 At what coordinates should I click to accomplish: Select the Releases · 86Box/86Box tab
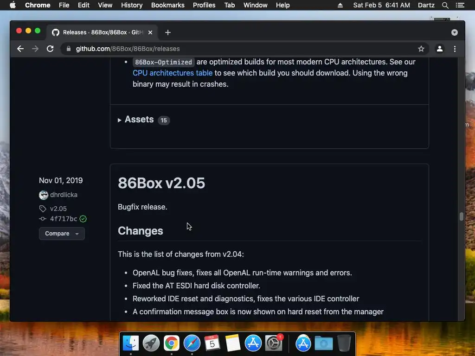102,32
